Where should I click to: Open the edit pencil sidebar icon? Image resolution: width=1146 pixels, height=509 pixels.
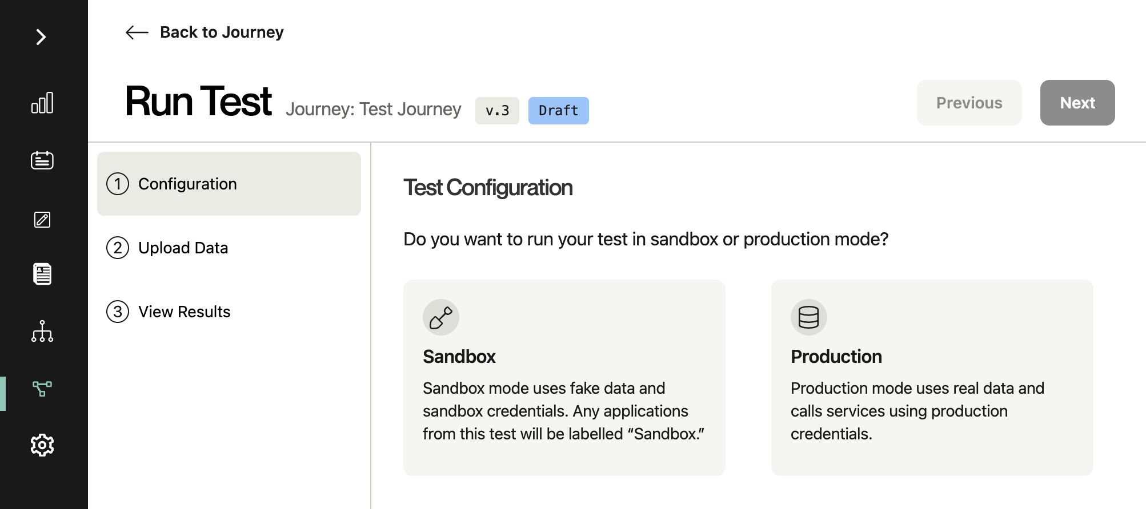coord(42,220)
